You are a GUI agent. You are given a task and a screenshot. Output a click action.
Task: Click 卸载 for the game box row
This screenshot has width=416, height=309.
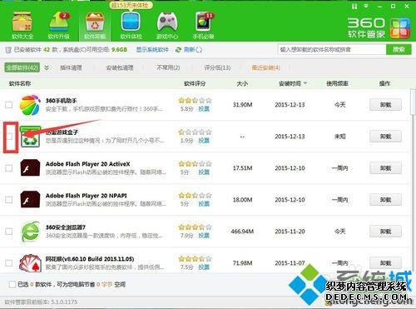[385, 137]
